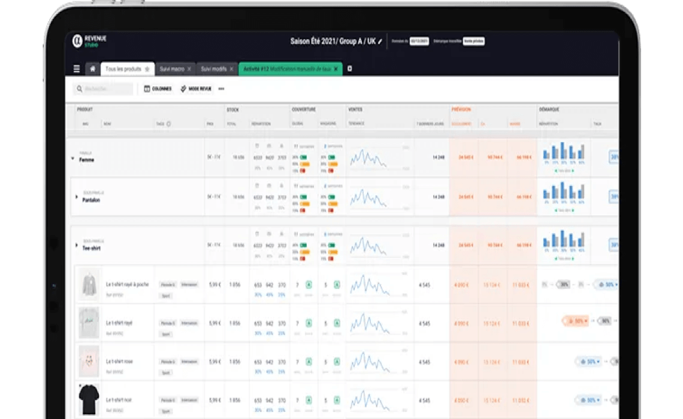This screenshot has width=683, height=419.
Task: Select the Le t-shirt rayé à poche name
Action: (127, 284)
